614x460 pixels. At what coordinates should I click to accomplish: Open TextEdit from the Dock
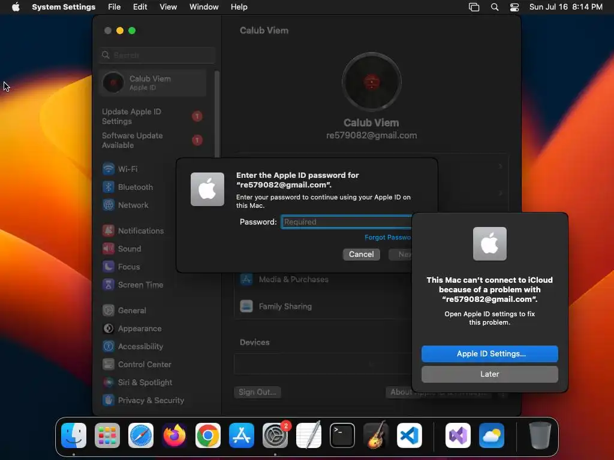click(x=309, y=435)
